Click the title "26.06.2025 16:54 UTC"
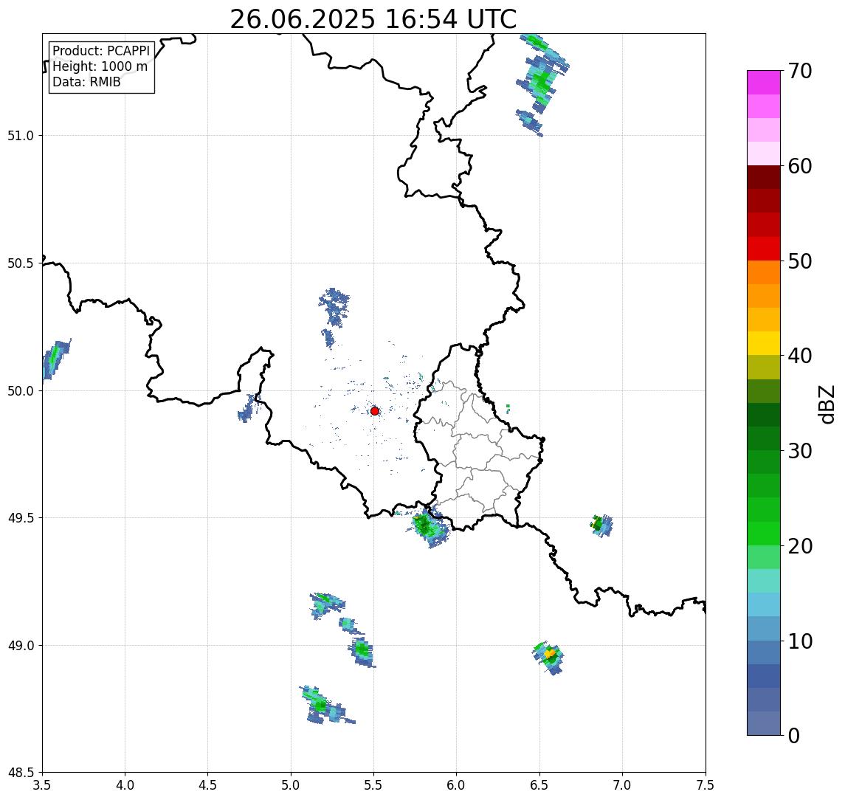 [x=373, y=19]
